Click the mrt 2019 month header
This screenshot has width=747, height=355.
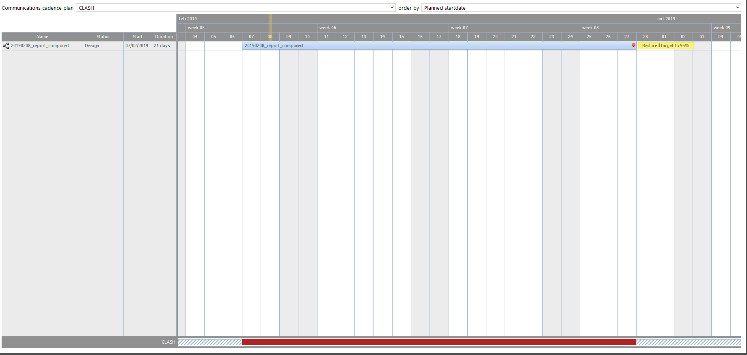(x=666, y=19)
